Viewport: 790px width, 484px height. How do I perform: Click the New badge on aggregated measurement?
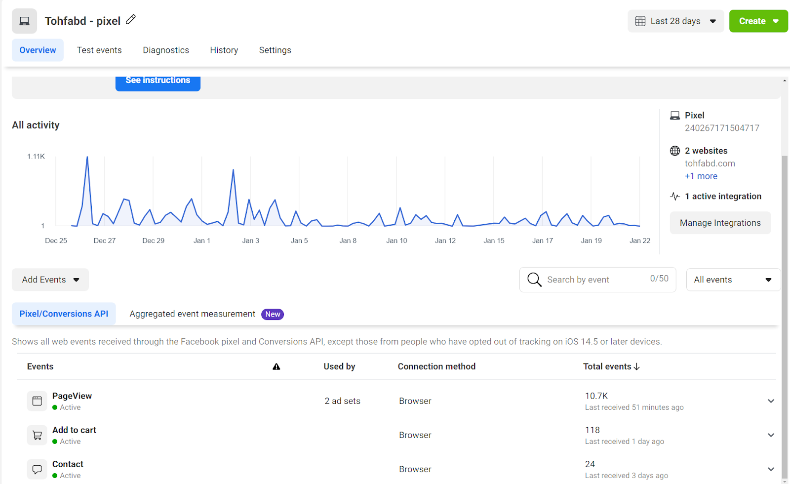(x=273, y=314)
